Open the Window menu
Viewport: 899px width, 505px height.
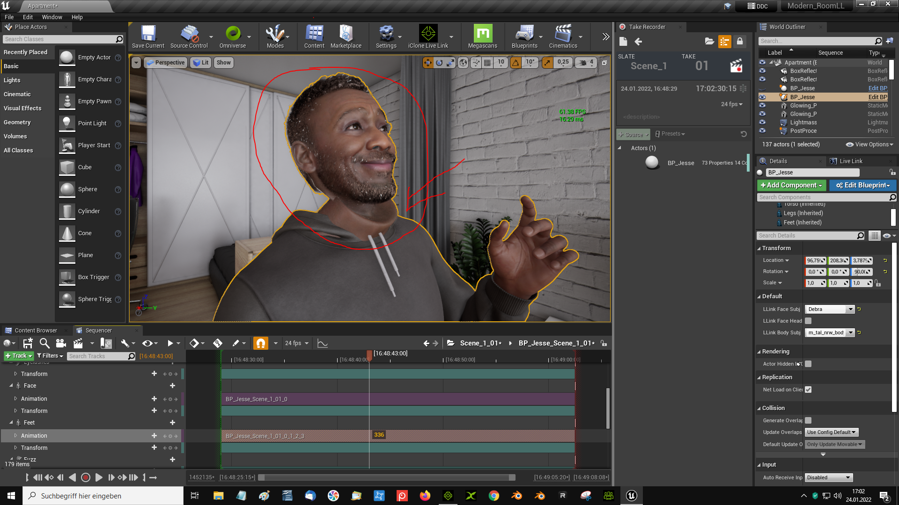[52, 17]
